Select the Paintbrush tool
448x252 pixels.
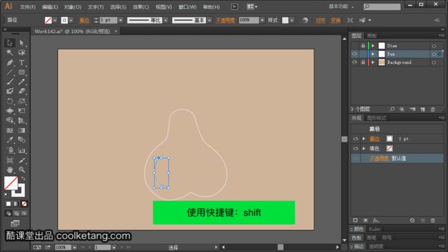tap(10, 82)
